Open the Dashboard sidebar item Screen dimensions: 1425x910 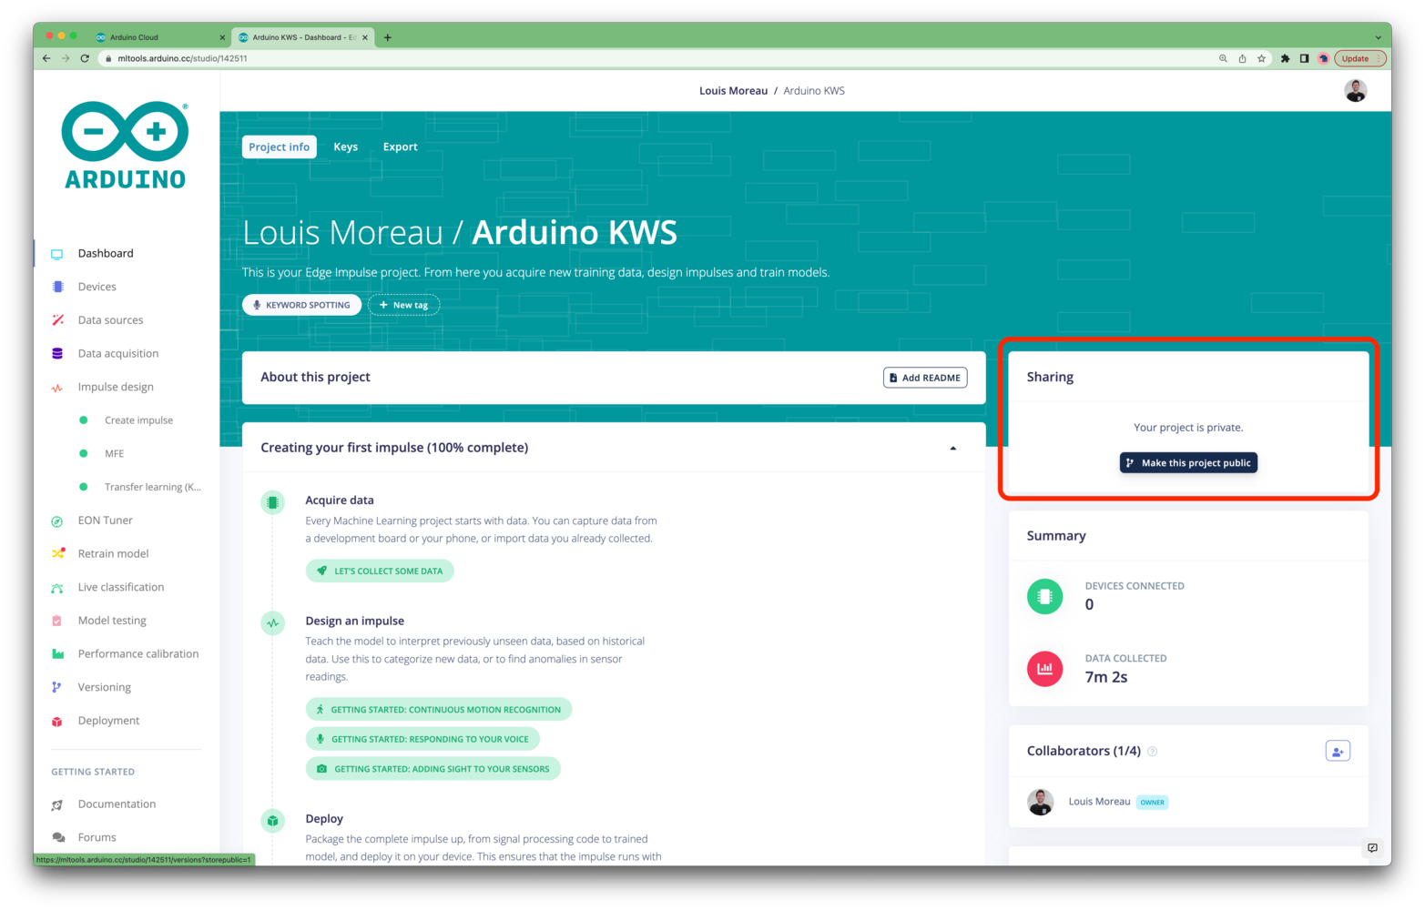point(106,253)
